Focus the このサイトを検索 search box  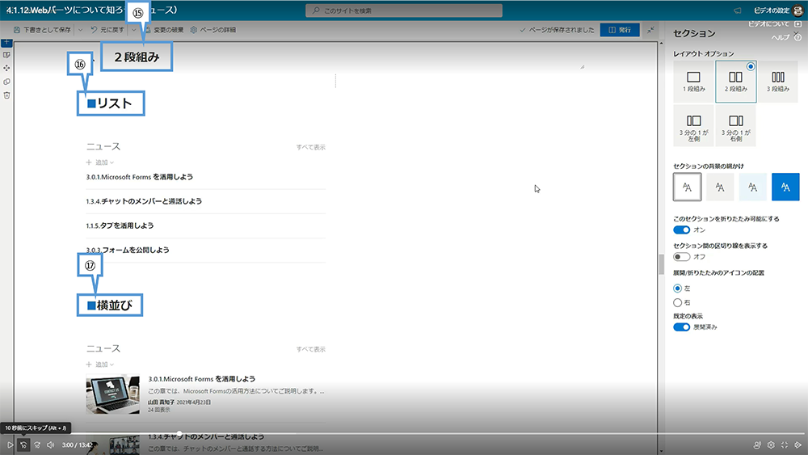point(403,11)
